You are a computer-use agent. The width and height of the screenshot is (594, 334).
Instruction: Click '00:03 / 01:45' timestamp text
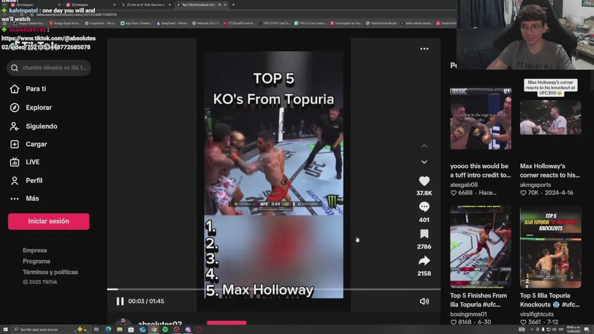tap(146, 301)
